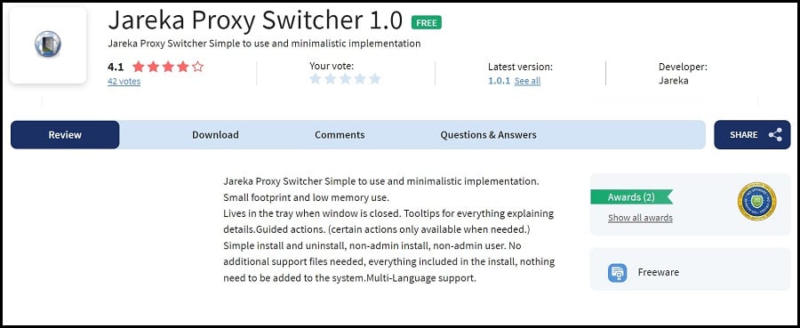800x328 pixels.
Task: Expand Show all awards link
Action: coord(640,218)
